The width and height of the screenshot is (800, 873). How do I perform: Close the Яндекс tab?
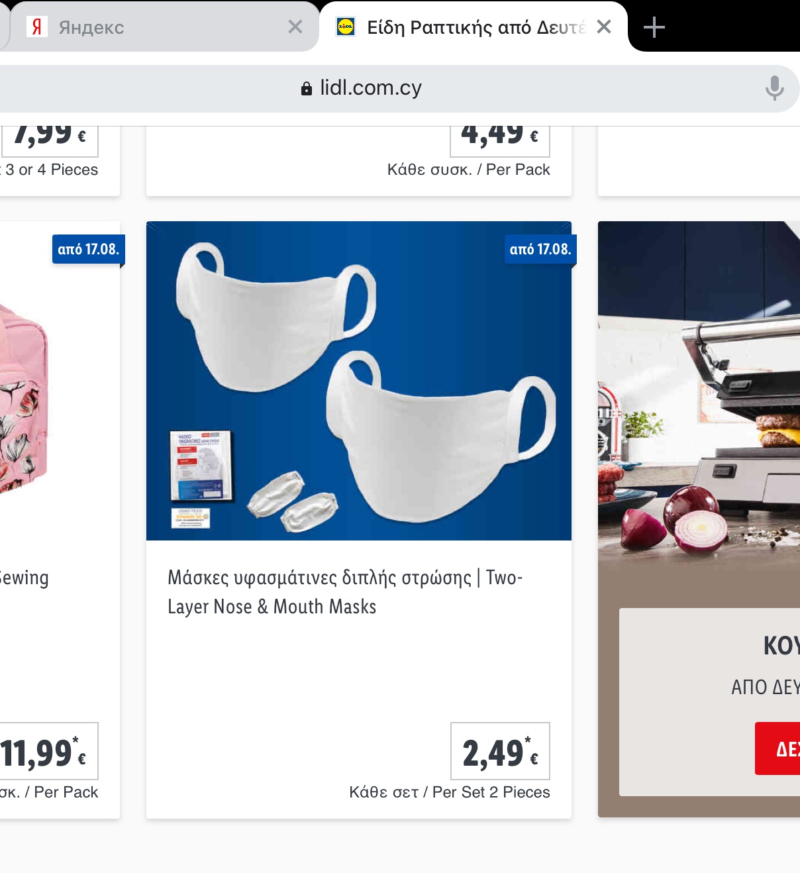coord(295,26)
